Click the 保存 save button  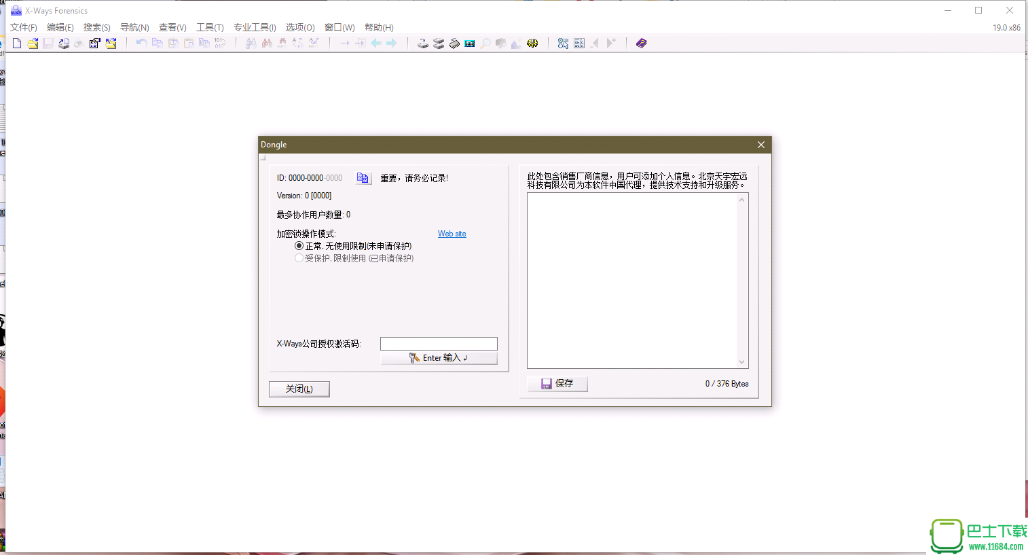[557, 384]
